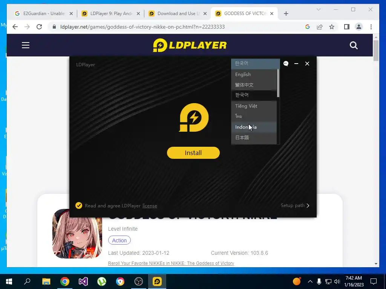
Task: Select Tiếng Việt in language list
Action: [x=254, y=106]
